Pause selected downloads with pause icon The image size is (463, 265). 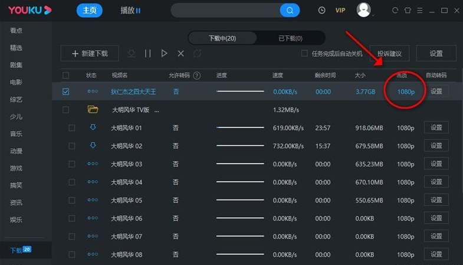point(147,54)
